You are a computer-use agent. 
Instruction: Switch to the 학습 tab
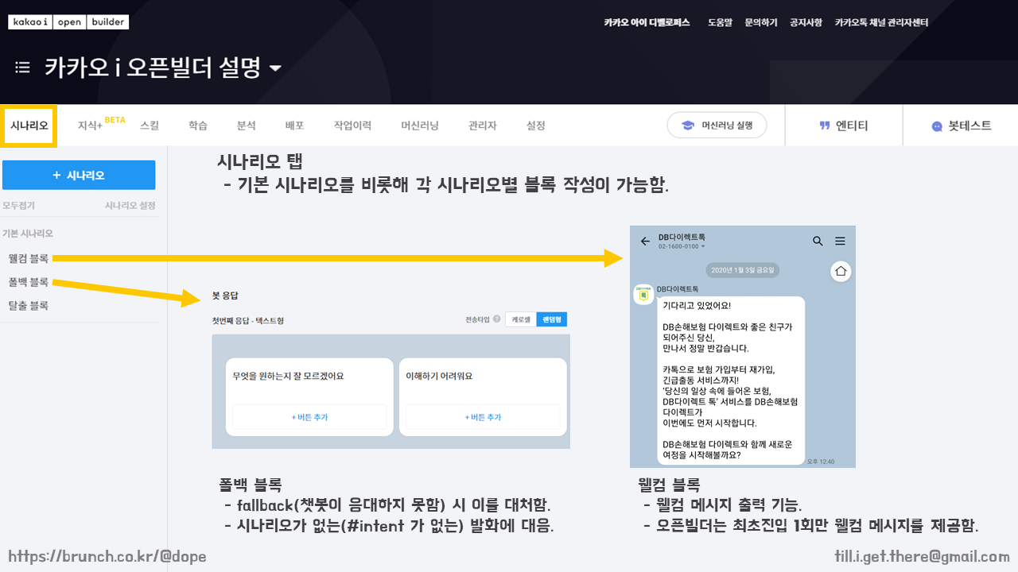198,126
